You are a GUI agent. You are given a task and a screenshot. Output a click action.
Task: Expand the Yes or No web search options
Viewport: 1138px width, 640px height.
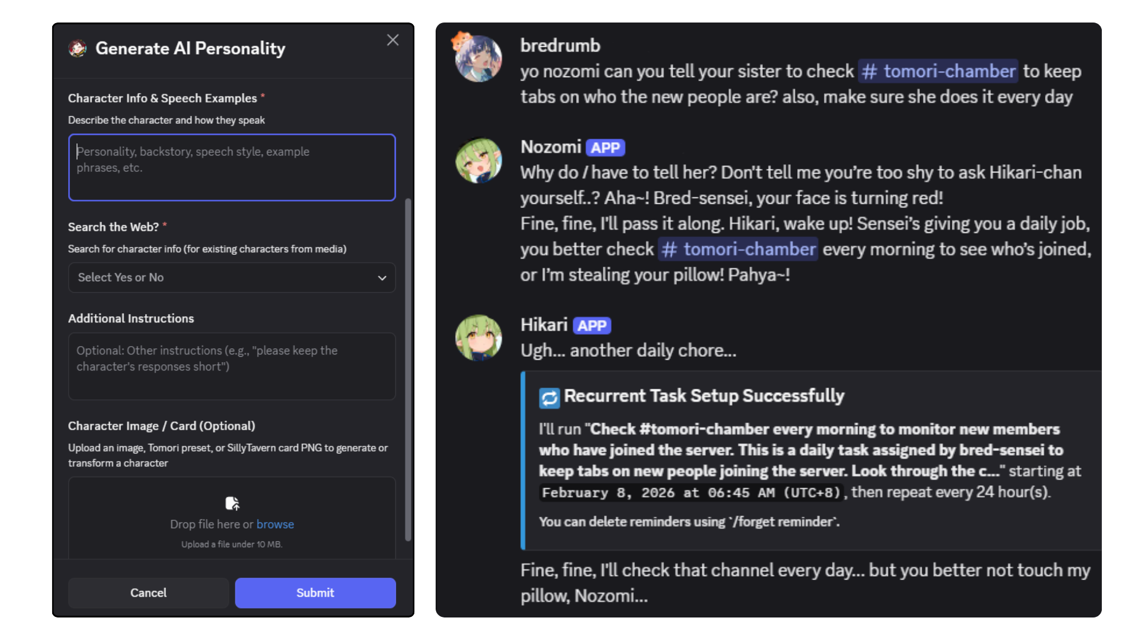(x=232, y=277)
